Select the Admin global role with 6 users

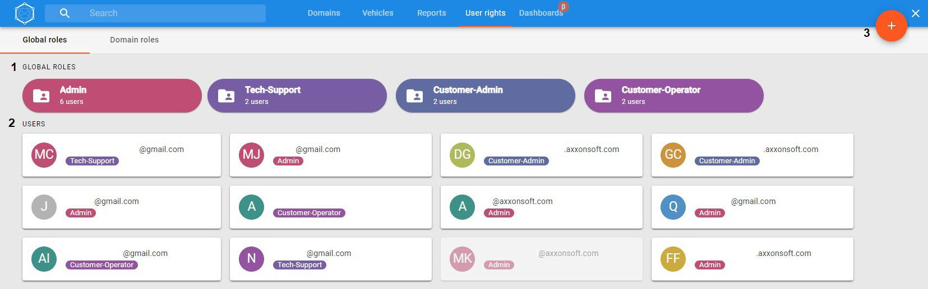coord(112,96)
